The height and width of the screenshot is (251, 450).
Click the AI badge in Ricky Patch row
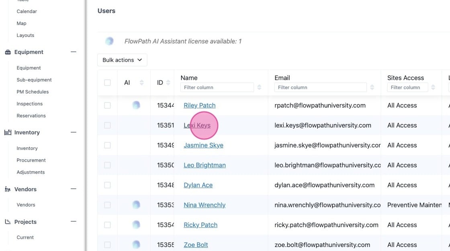[x=136, y=225]
